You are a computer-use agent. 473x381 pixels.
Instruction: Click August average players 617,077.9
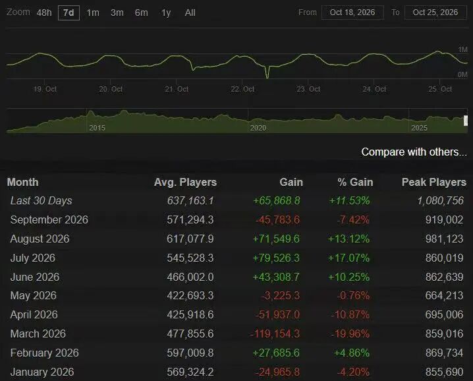pyautogui.click(x=190, y=239)
